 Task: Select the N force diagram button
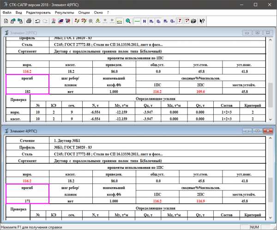click(145, 21)
